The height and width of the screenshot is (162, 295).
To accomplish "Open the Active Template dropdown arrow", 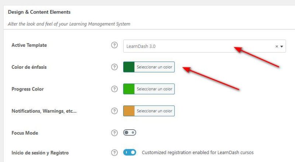I will [282, 47].
